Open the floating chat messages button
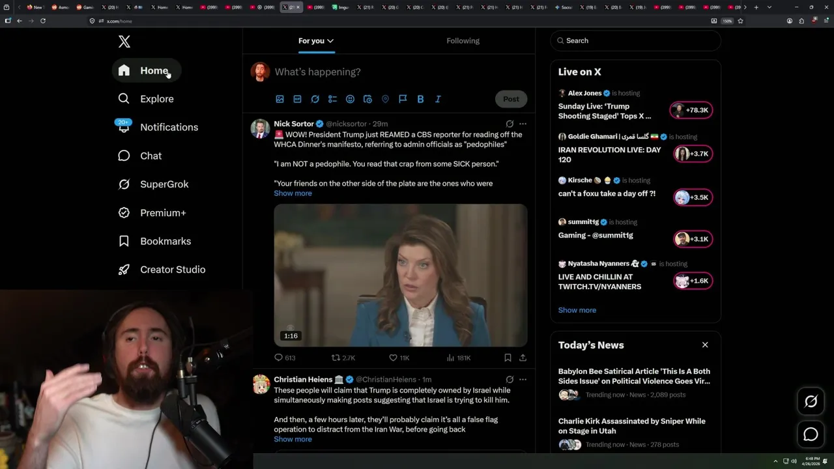Screen dimensions: 834x469 pos(811,434)
